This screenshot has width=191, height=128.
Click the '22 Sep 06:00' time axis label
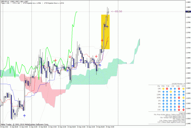click(x=43, y=127)
